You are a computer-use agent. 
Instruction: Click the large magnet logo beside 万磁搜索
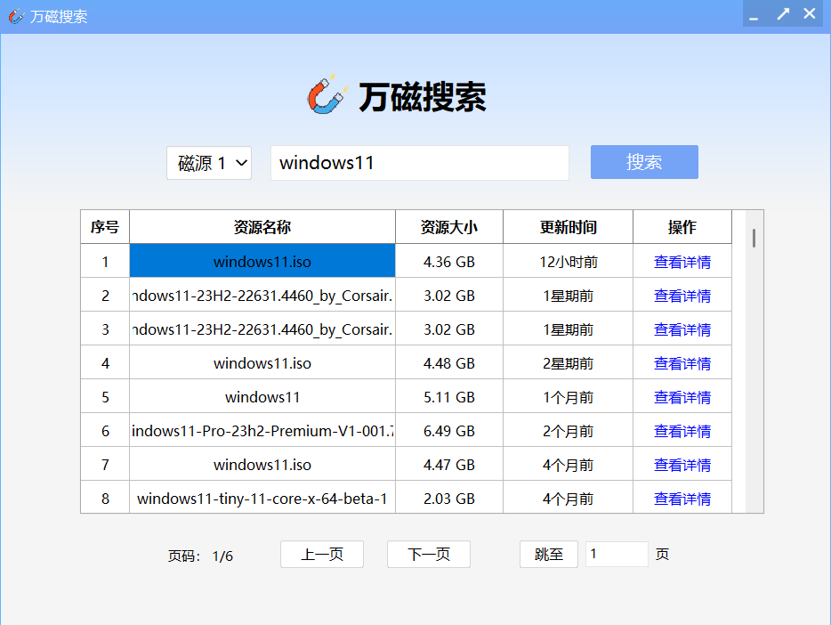click(x=327, y=94)
